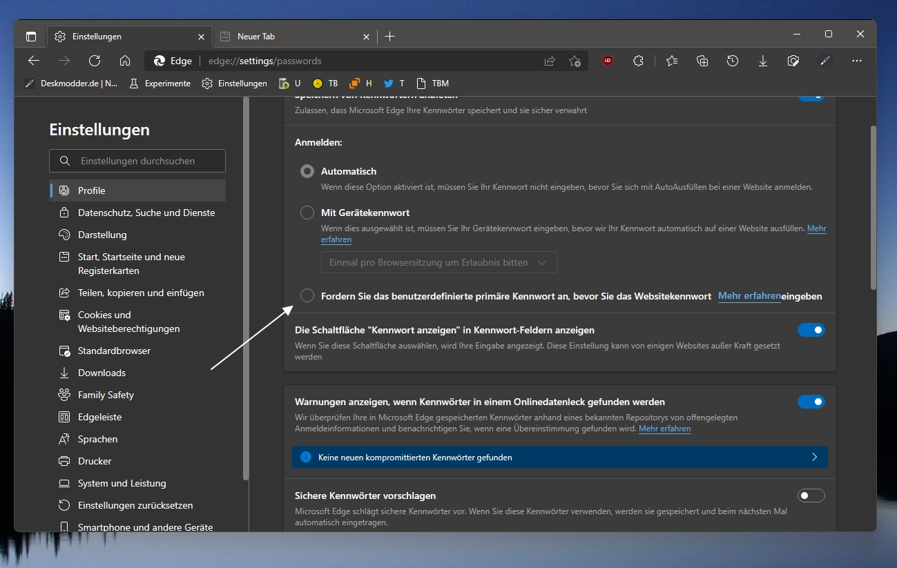Click the address bar showing edge://settings/passwords

click(x=366, y=61)
